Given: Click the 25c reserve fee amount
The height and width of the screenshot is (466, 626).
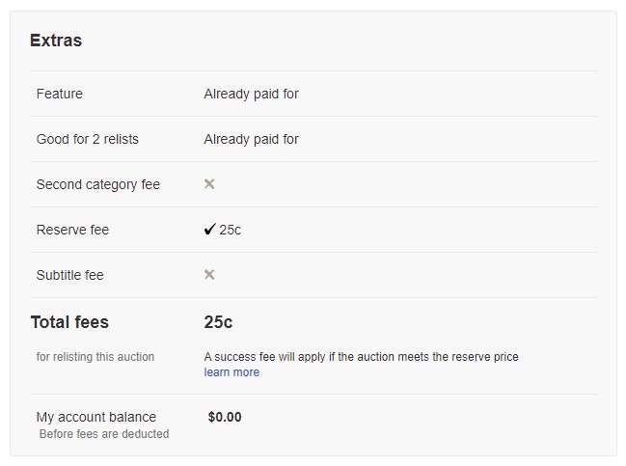Looking at the screenshot, I should (x=231, y=230).
